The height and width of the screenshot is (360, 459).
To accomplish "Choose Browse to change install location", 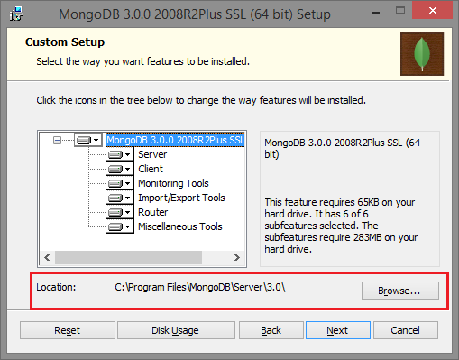I will coord(400,291).
